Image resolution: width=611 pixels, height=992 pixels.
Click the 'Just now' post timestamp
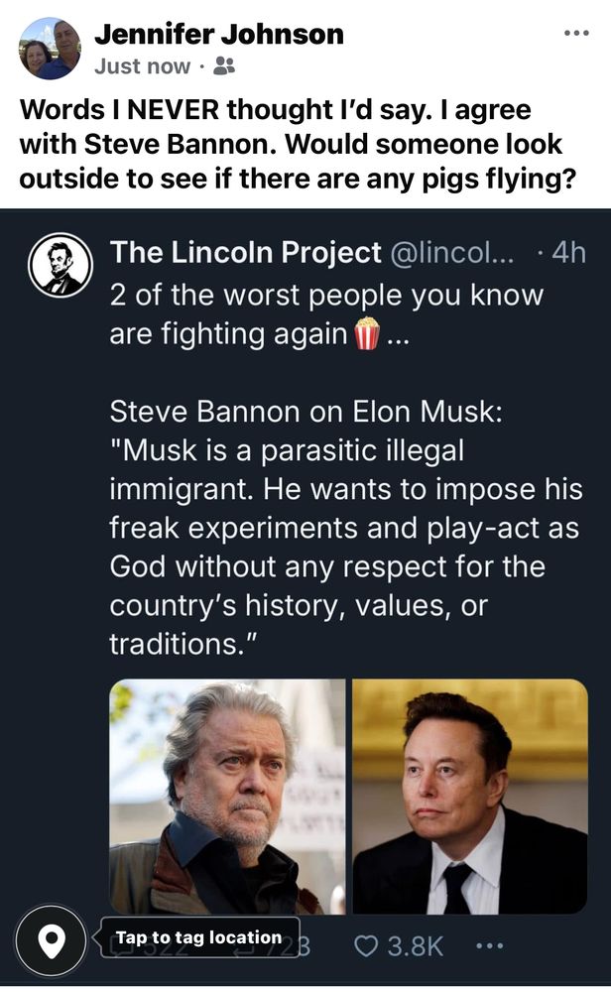click(142, 66)
